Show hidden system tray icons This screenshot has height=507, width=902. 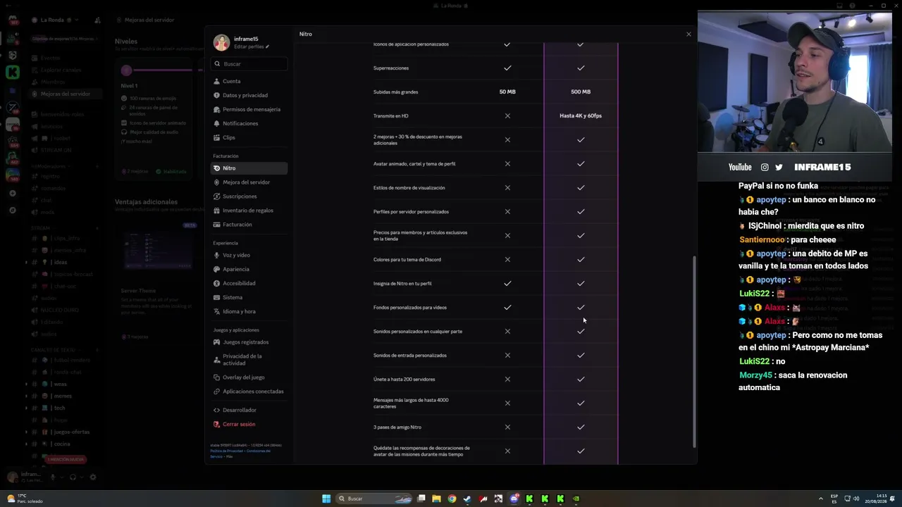pos(820,499)
